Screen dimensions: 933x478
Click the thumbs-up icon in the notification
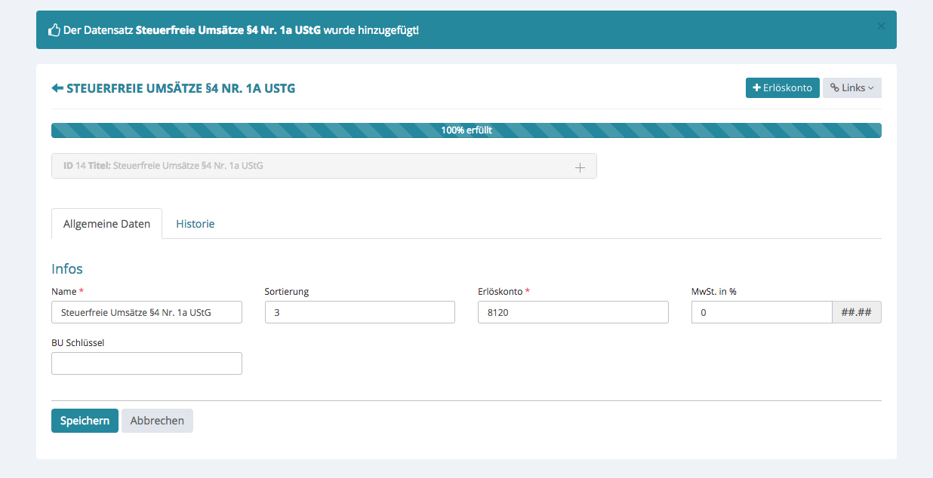coord(54,30)
